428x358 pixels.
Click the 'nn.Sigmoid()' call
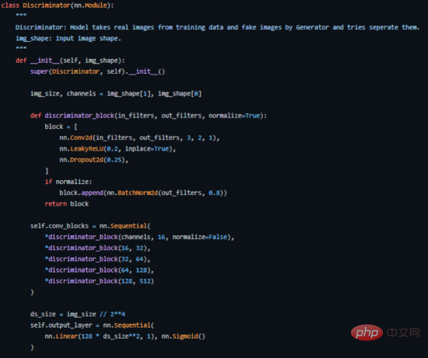[183, 336]
